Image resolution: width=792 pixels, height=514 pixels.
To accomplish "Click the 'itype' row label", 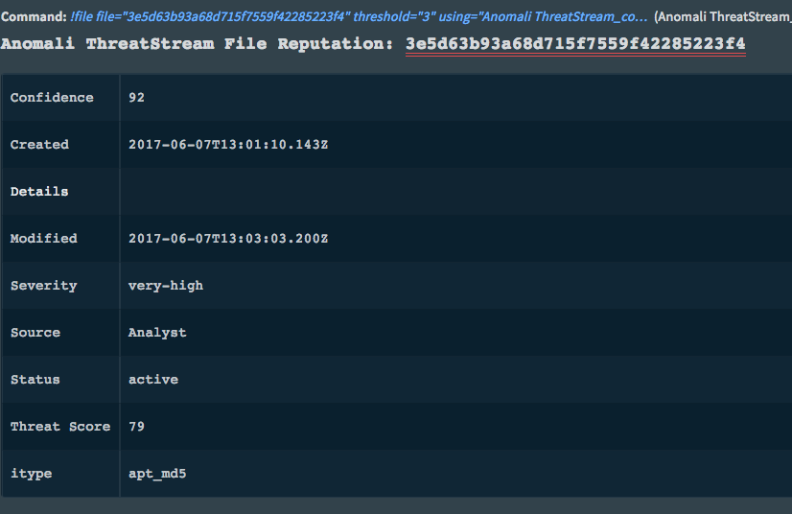I will click(32, 474).
